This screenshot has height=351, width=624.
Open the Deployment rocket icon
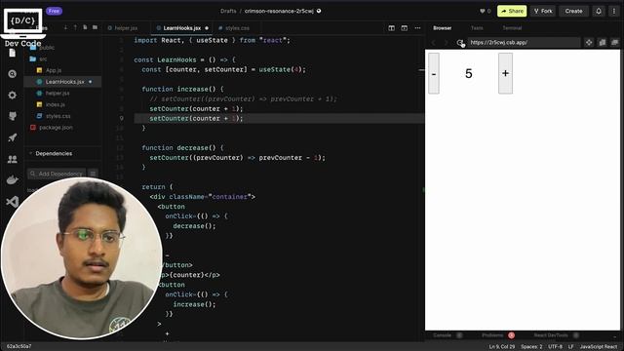coord(12,137)
